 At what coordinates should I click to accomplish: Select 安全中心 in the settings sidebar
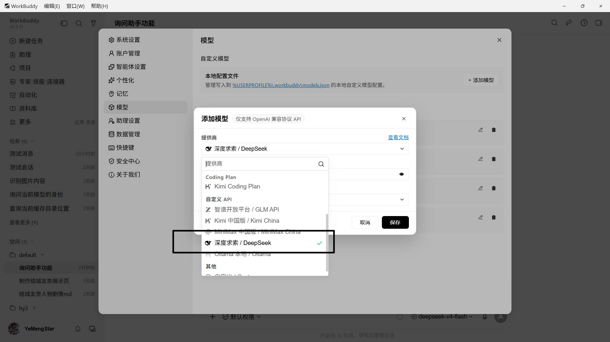(146, 161)
